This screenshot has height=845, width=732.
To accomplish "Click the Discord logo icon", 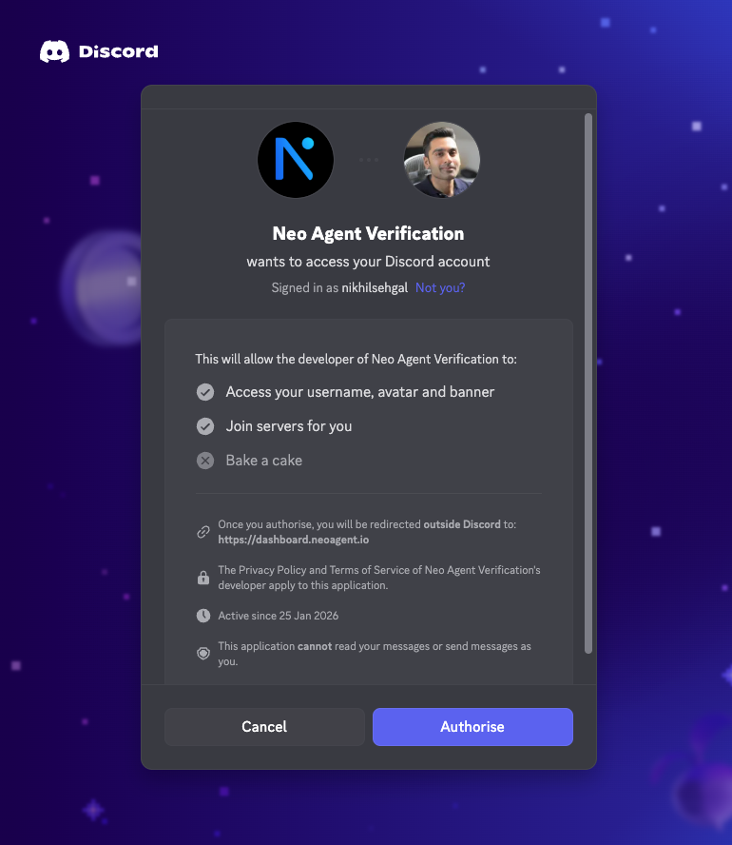I will coord(54,51).
